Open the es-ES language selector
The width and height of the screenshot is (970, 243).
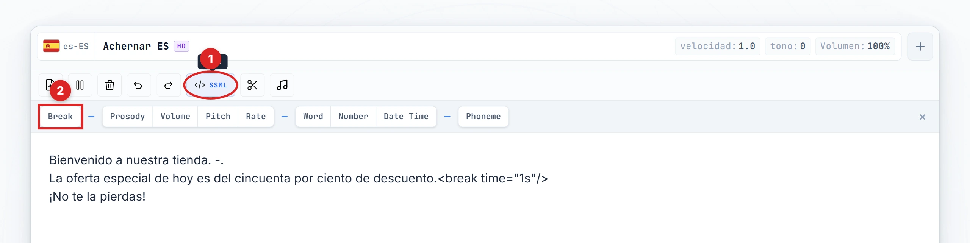(x=66, y=46)
